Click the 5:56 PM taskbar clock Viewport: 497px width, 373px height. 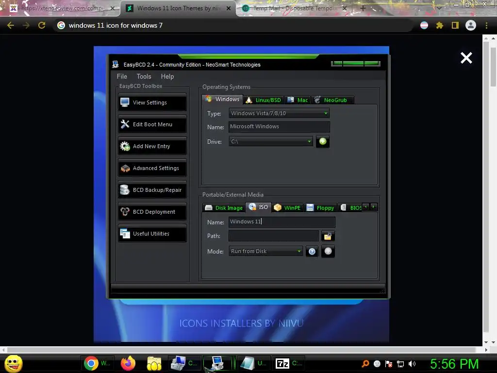(454, 364)
